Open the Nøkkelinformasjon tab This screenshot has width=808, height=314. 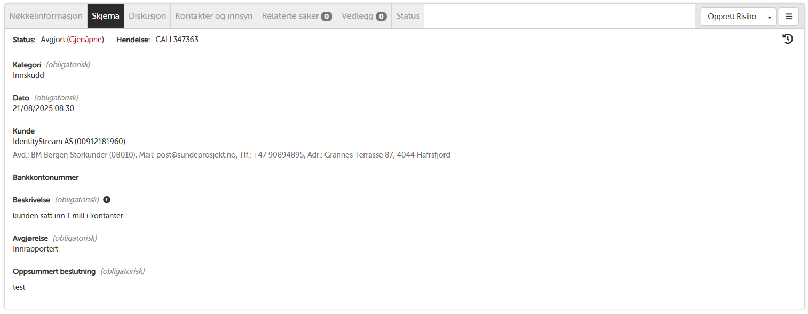coord(46,16)
